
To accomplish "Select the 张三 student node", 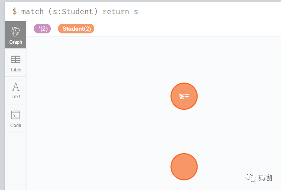I will click(x=184, y=96).
